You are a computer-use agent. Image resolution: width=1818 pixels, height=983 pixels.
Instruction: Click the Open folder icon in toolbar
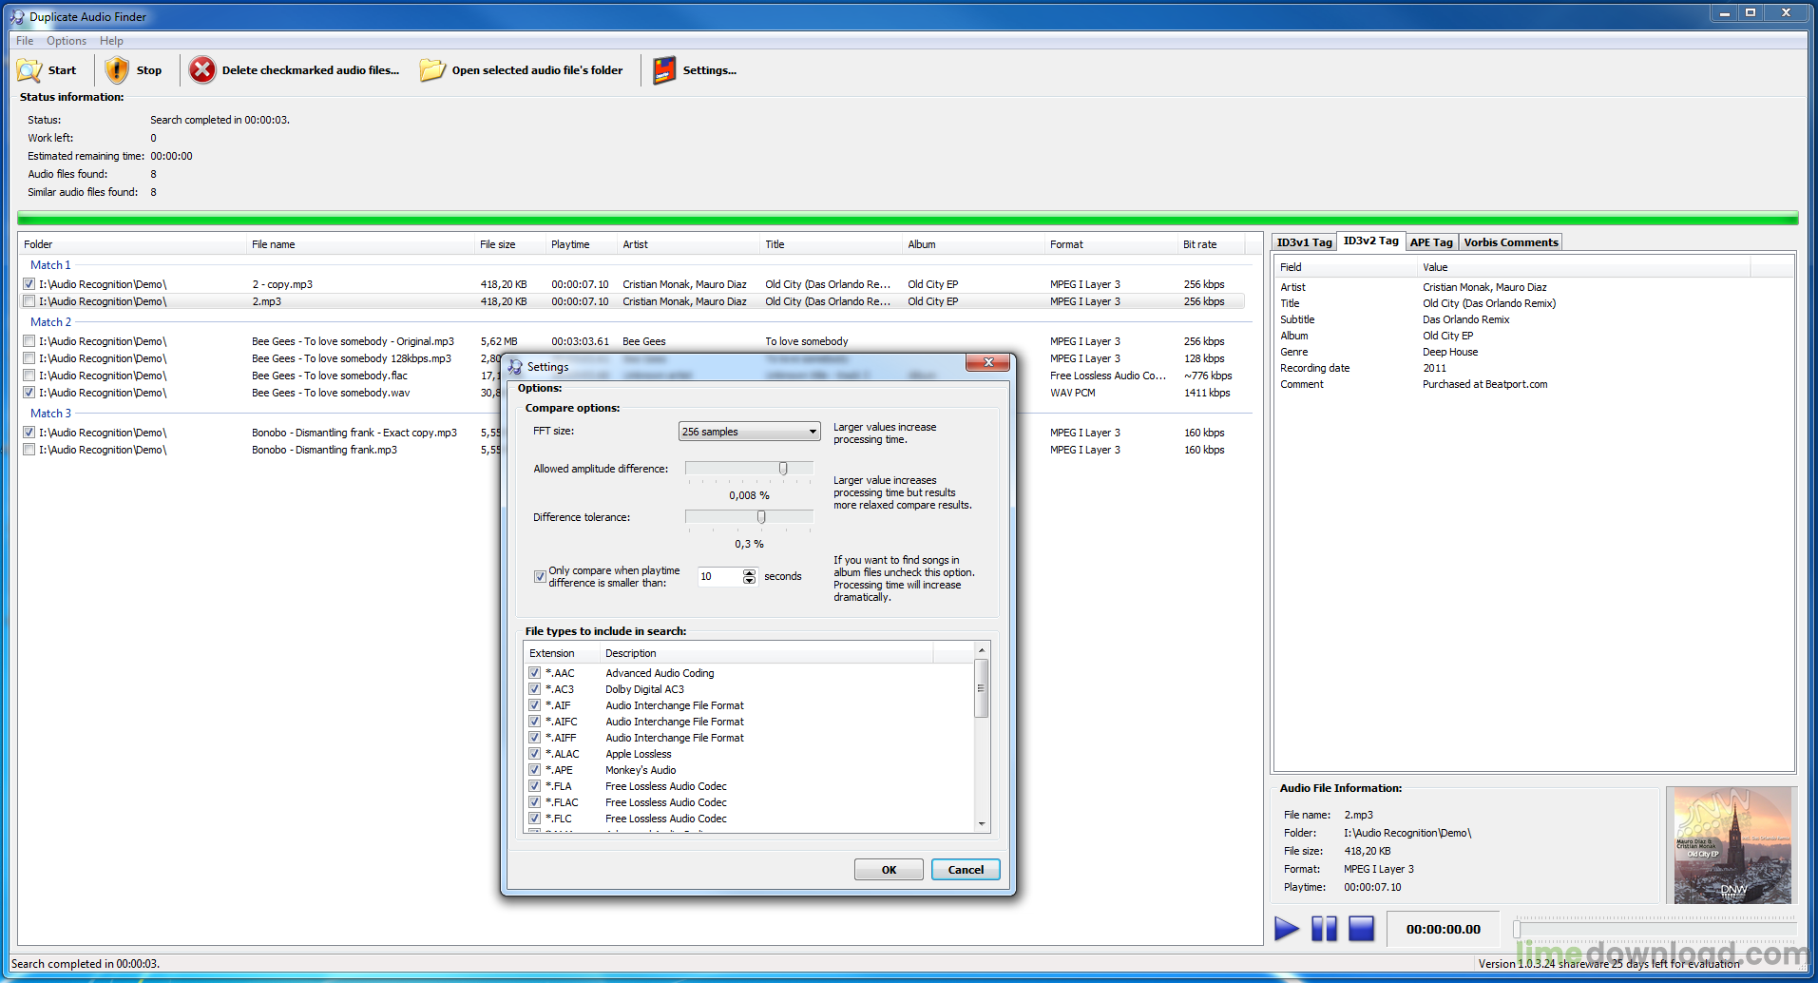pos(432,70)
